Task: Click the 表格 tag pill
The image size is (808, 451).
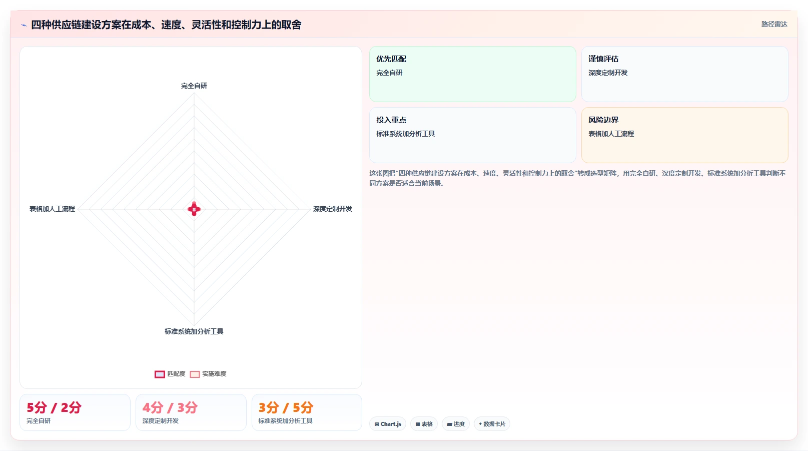Action: point(424,424)
